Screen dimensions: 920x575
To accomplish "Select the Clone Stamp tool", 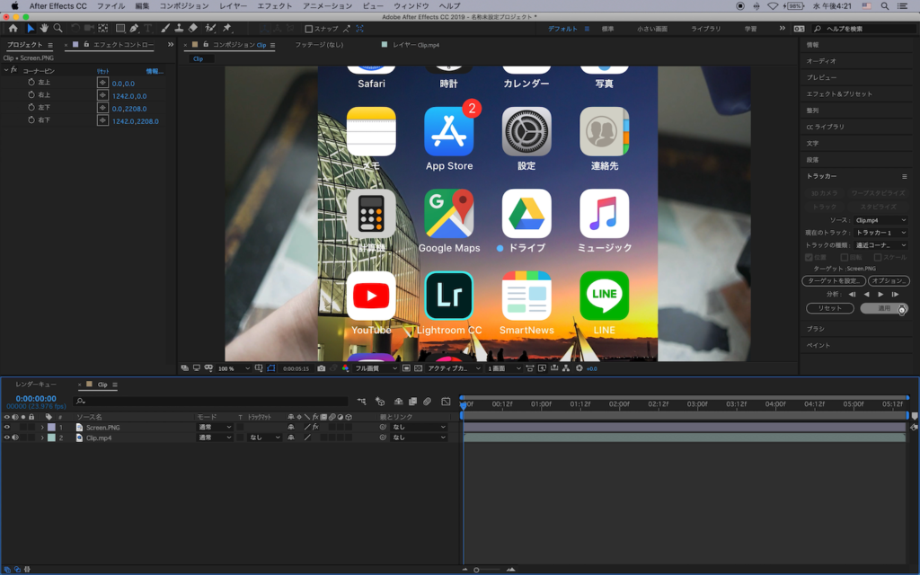I will tap(180, 29).
